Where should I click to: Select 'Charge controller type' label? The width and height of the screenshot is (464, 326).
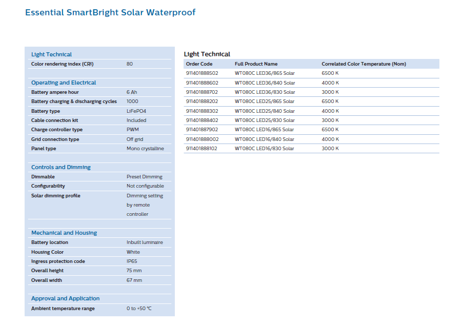point(57,130)
